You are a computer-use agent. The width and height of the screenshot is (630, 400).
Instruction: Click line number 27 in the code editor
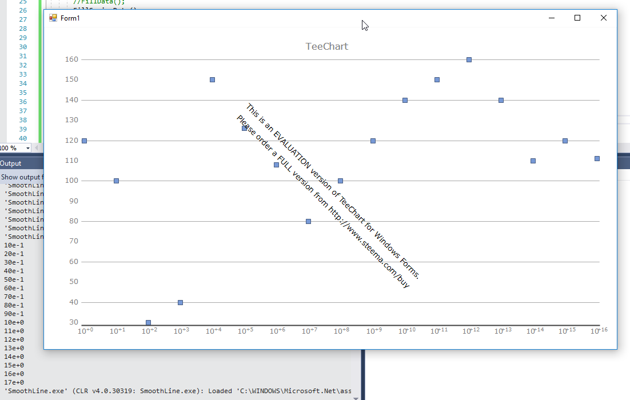tap(23, 19)
